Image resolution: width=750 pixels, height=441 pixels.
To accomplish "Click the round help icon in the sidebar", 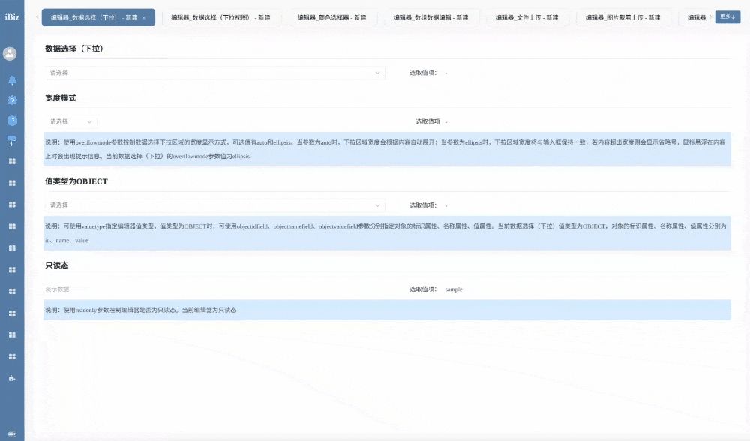I will tap(13, 121).
